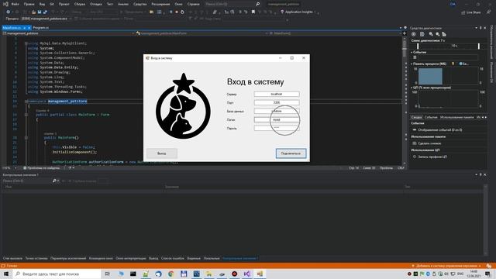This screenshot has width=496, height=279.
Task: Focus the Логин input field
Action: click(x=277, y=119)
